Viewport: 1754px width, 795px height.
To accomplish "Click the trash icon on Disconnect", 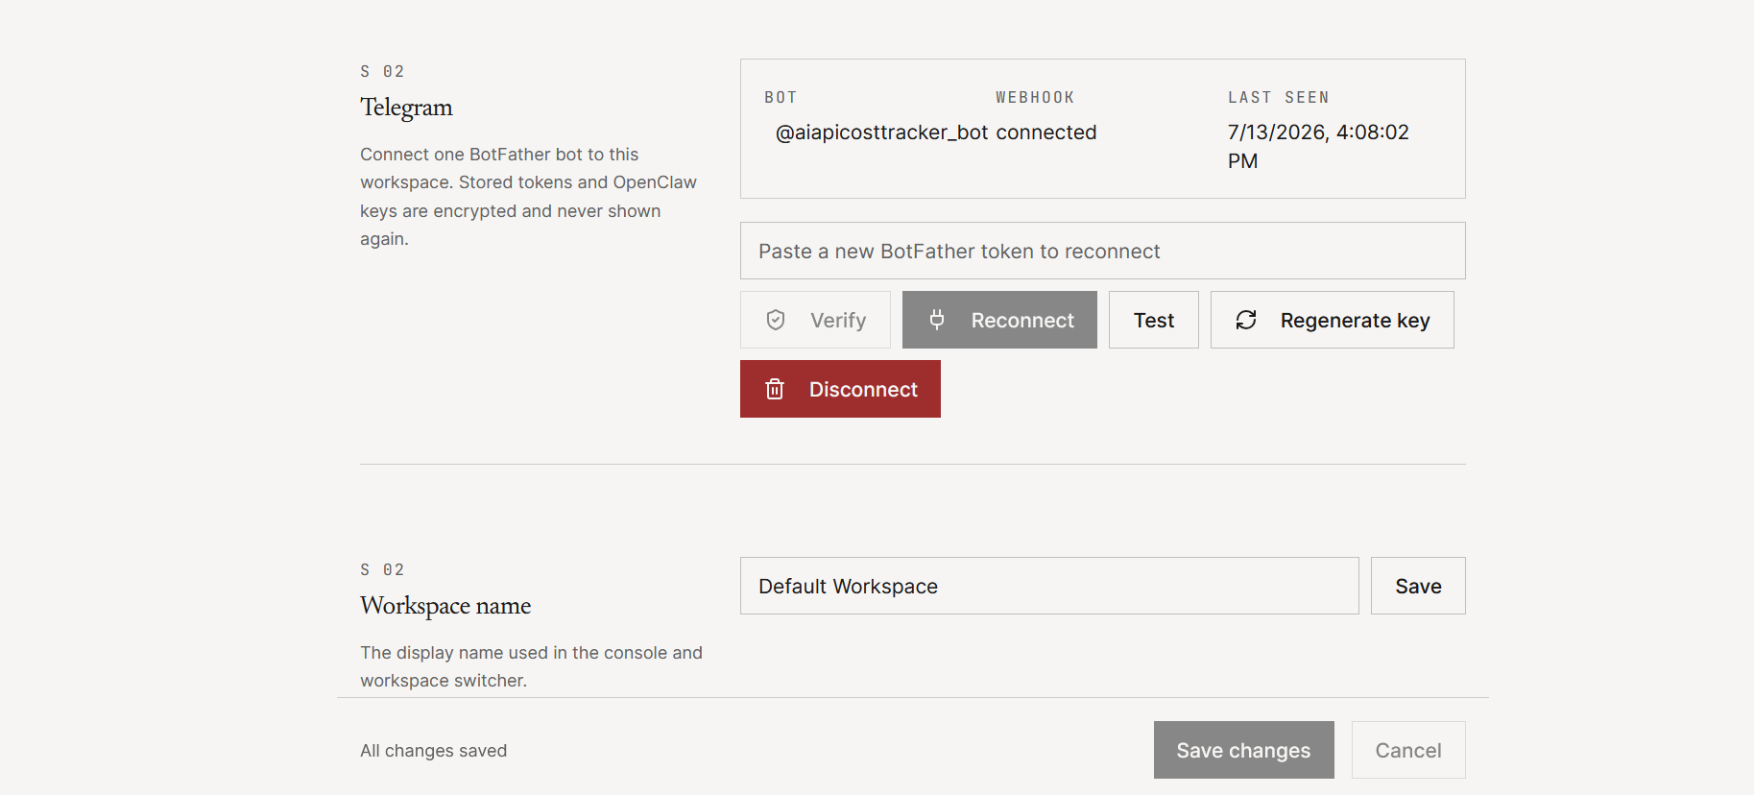I will pyautogui.click(x=775, y=389).
